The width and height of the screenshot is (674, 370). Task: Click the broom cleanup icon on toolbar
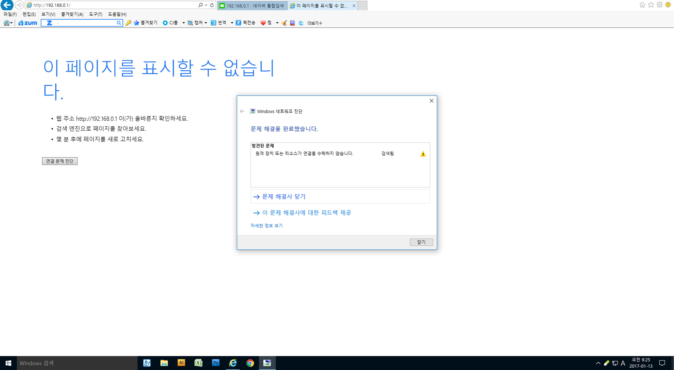point(284,23)
